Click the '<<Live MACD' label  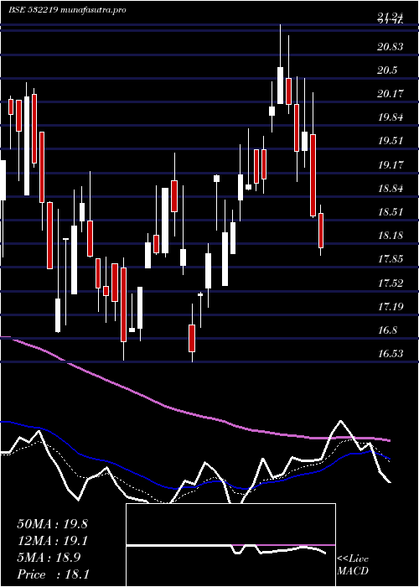[x=353, y=565]
